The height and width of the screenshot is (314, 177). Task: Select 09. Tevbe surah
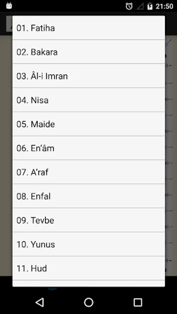[x=88, y=220]
